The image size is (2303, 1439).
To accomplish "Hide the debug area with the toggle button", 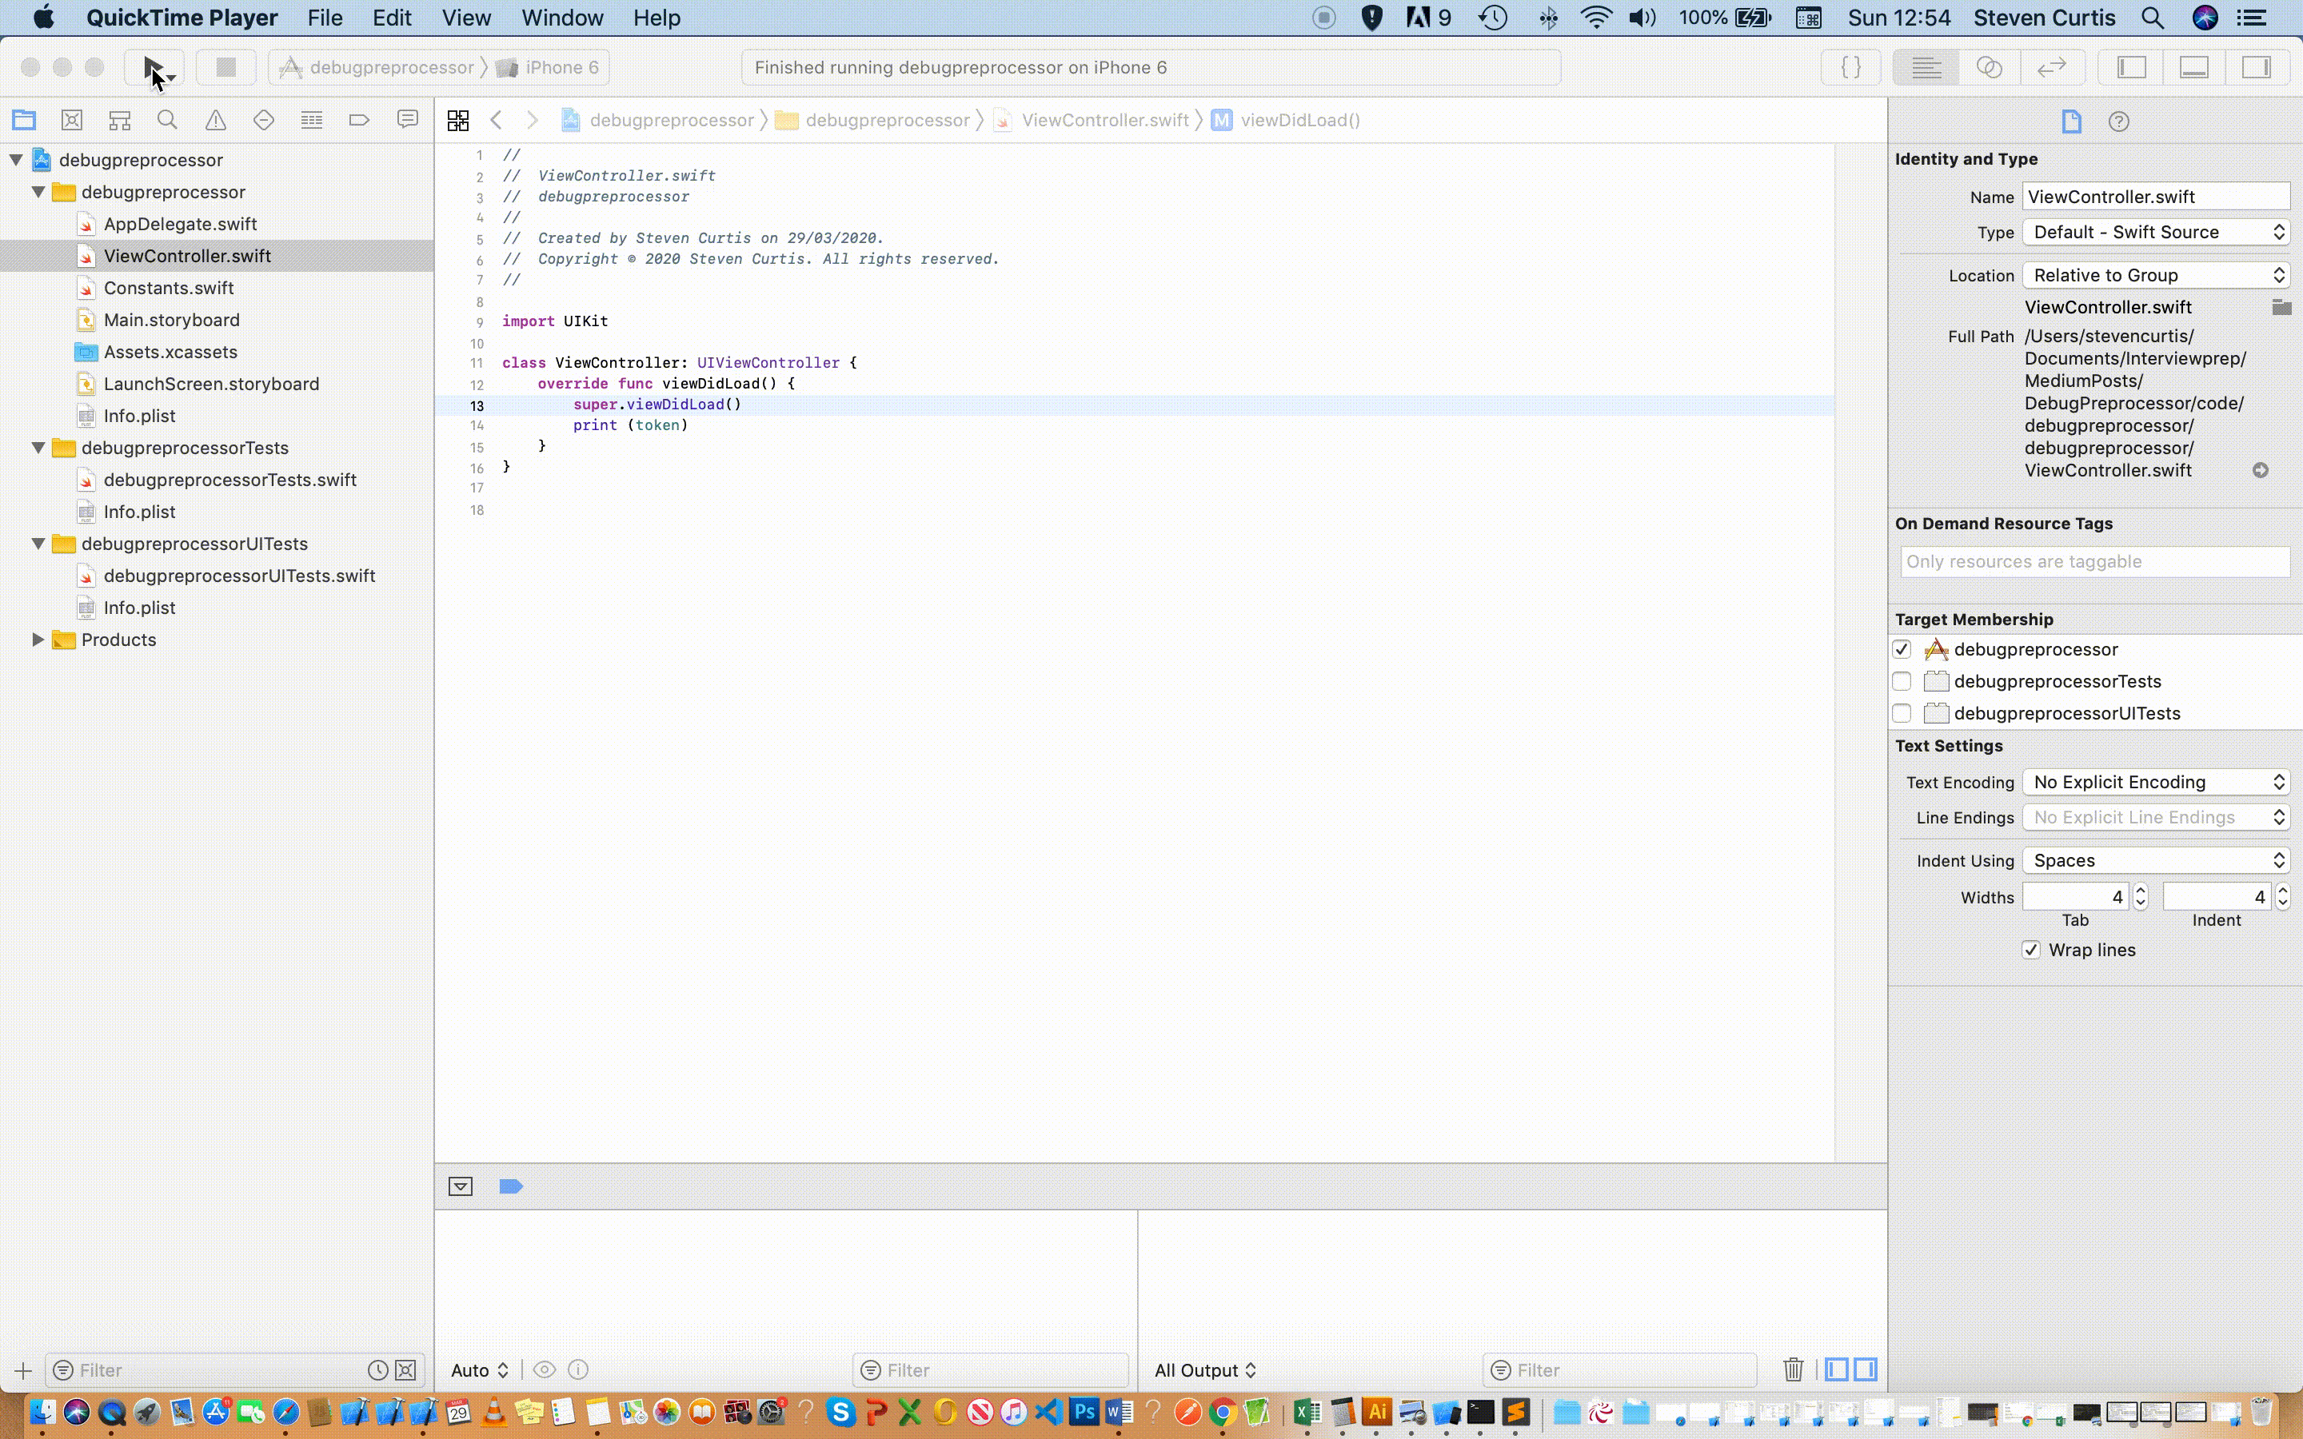I will tap(461, 1186).
